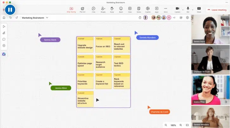Zoom in the whiteboard
This screenshot has width=230, height=128.
[x=181, y=125]
